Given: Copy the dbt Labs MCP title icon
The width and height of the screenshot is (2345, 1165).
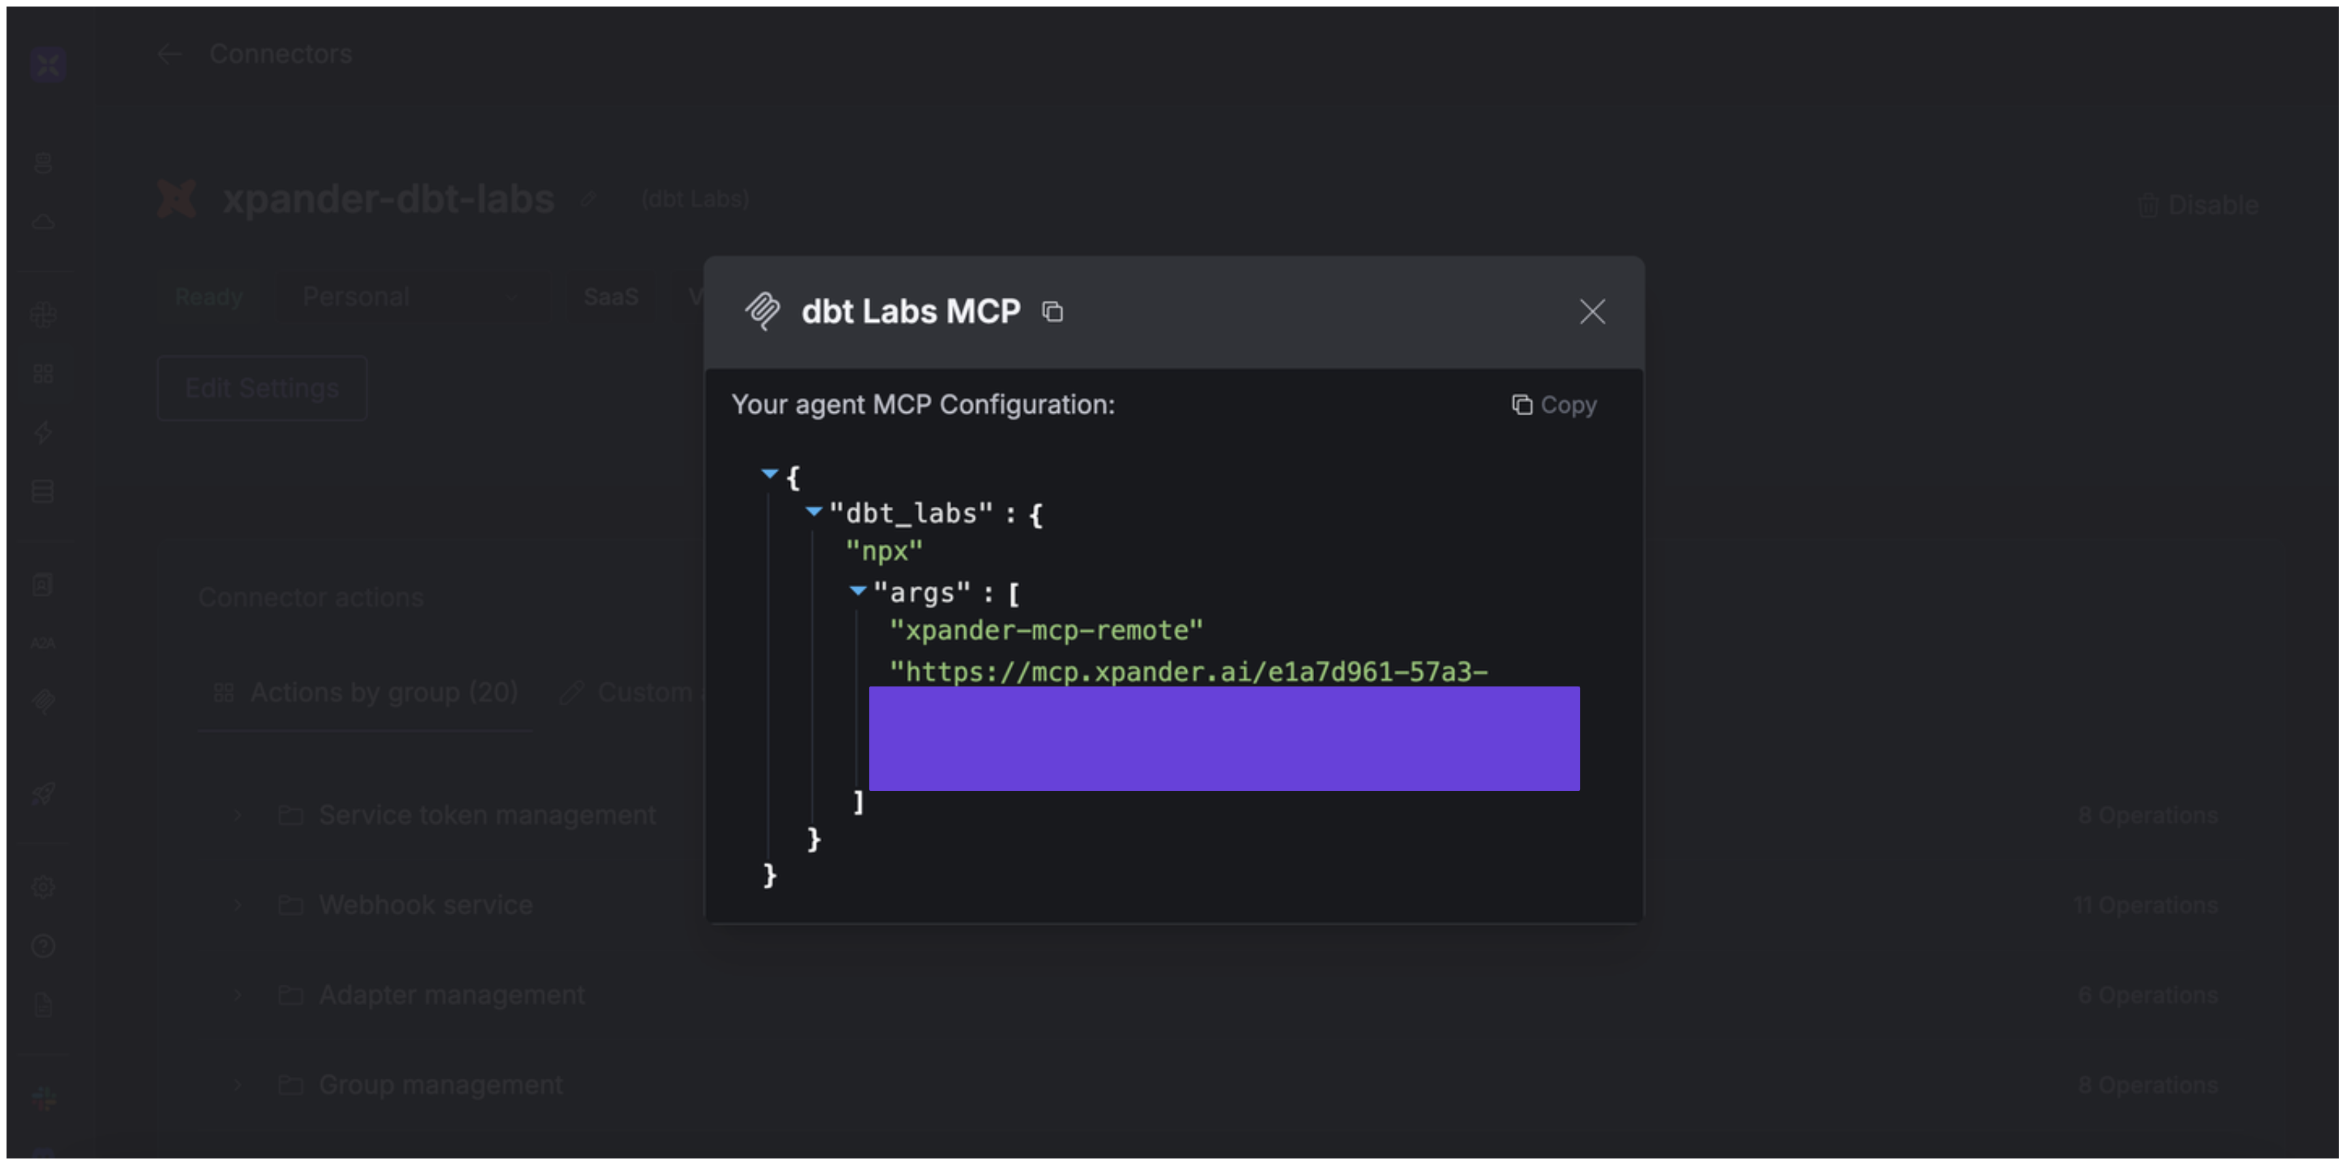Looking at the screenshot, I should pos(1052,312).
